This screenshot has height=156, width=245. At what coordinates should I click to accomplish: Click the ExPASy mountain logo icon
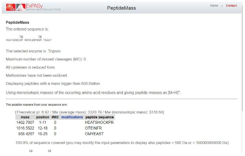[20, 7]
